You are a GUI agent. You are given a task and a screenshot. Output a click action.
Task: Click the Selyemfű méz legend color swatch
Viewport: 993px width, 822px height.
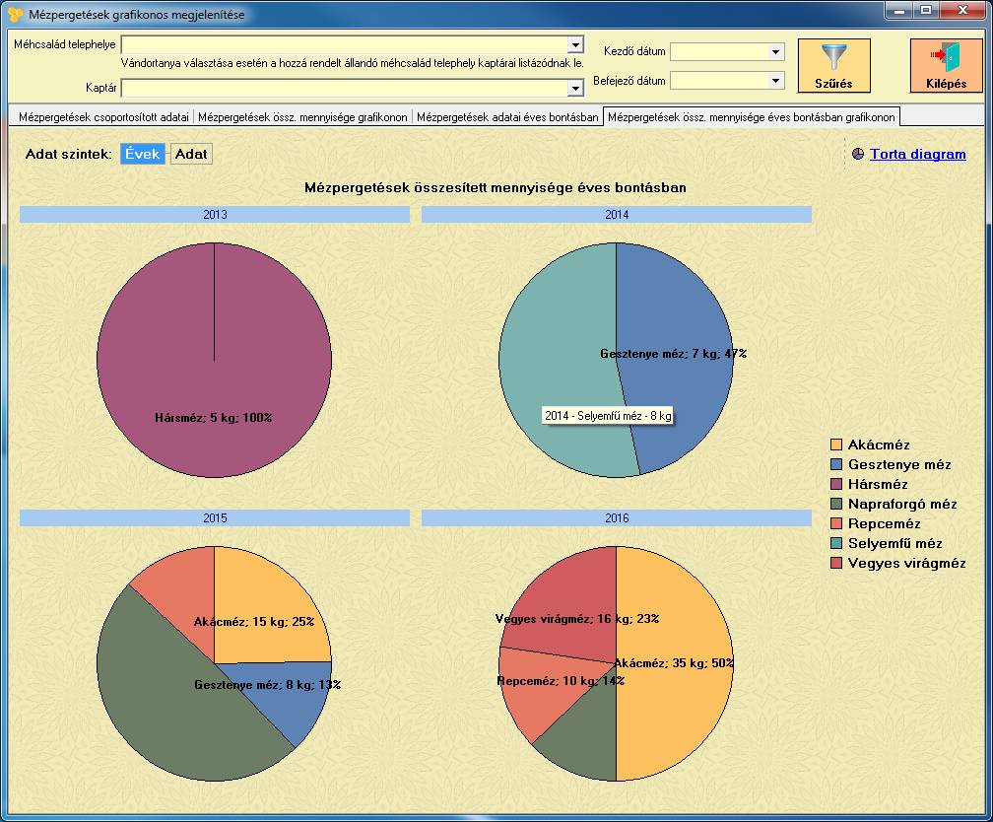[x=836, y=543]
